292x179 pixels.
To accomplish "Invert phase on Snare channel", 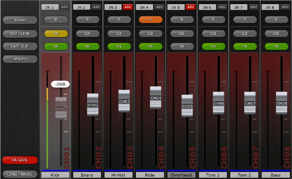I will [87, 20].
